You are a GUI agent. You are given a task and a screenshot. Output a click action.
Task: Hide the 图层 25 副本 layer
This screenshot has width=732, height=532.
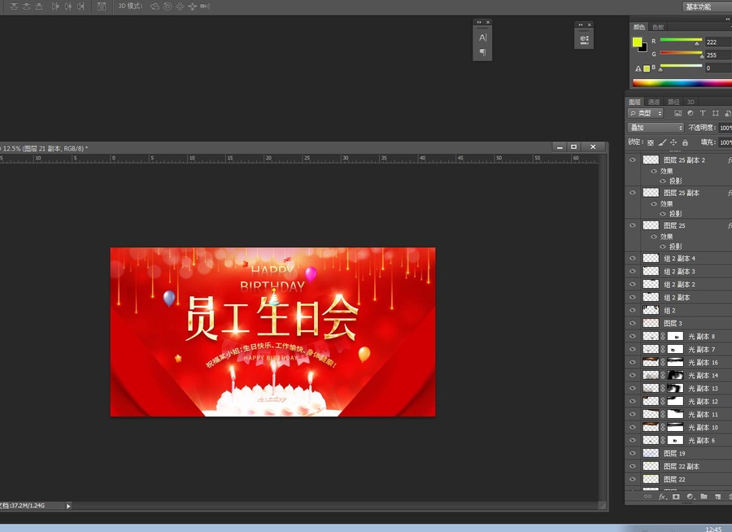(x=633, y=193)
